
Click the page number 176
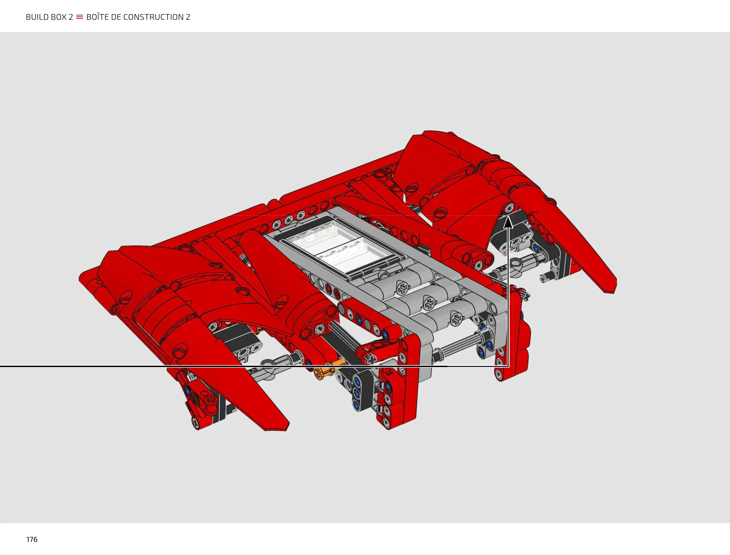click(32, 539)
